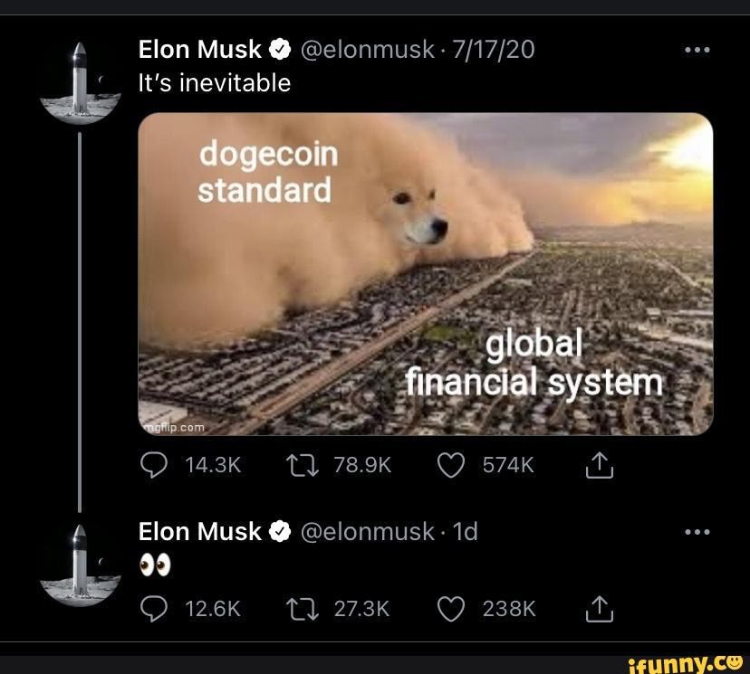
Task: Open Elon Musk name on top tweet
Action: [x=199, y=49]
